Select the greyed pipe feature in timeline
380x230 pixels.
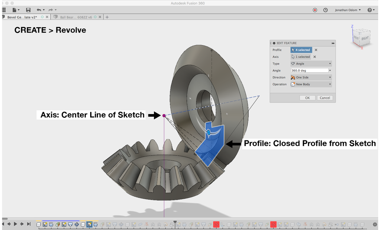[140, 224]
